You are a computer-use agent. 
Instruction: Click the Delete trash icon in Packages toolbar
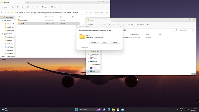37,7
